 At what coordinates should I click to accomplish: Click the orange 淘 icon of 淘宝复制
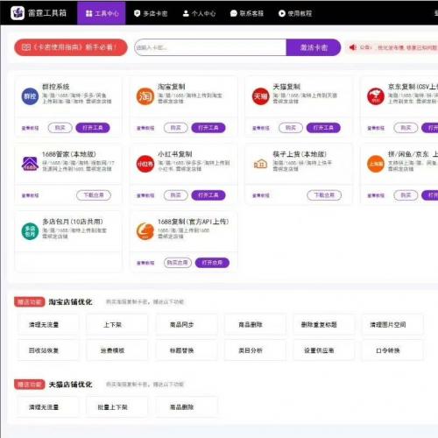point(145,96)
